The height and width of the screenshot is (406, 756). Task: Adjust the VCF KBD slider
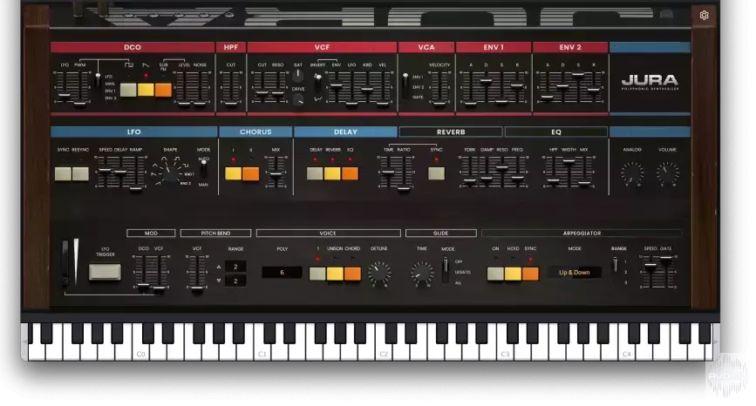click(367, 90)
